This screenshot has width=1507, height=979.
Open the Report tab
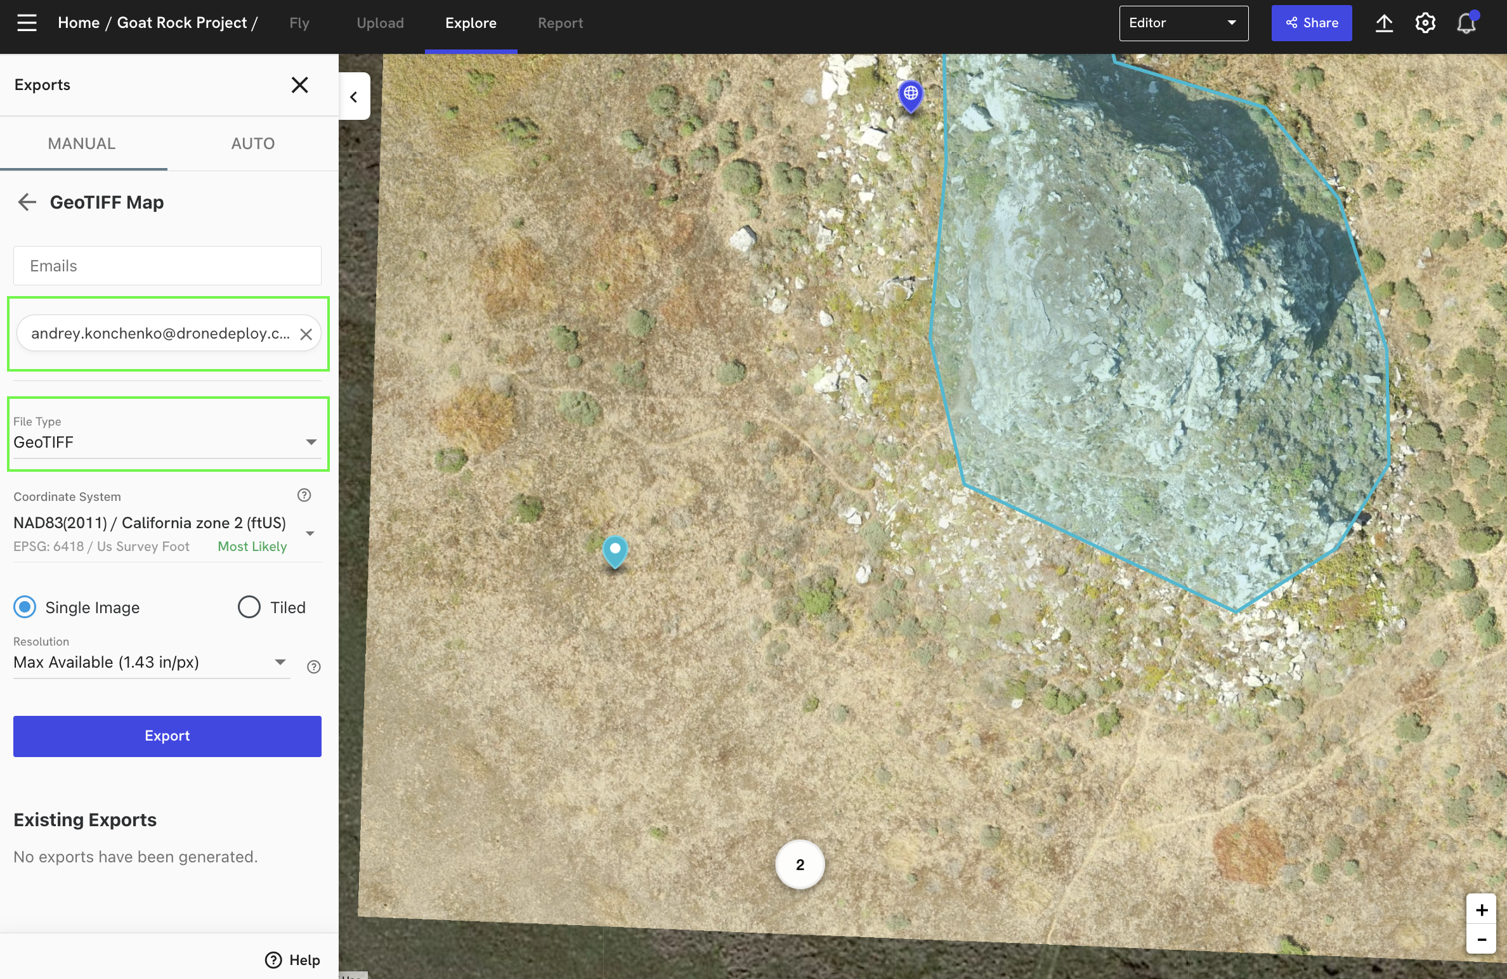click(x=560, y=23)
